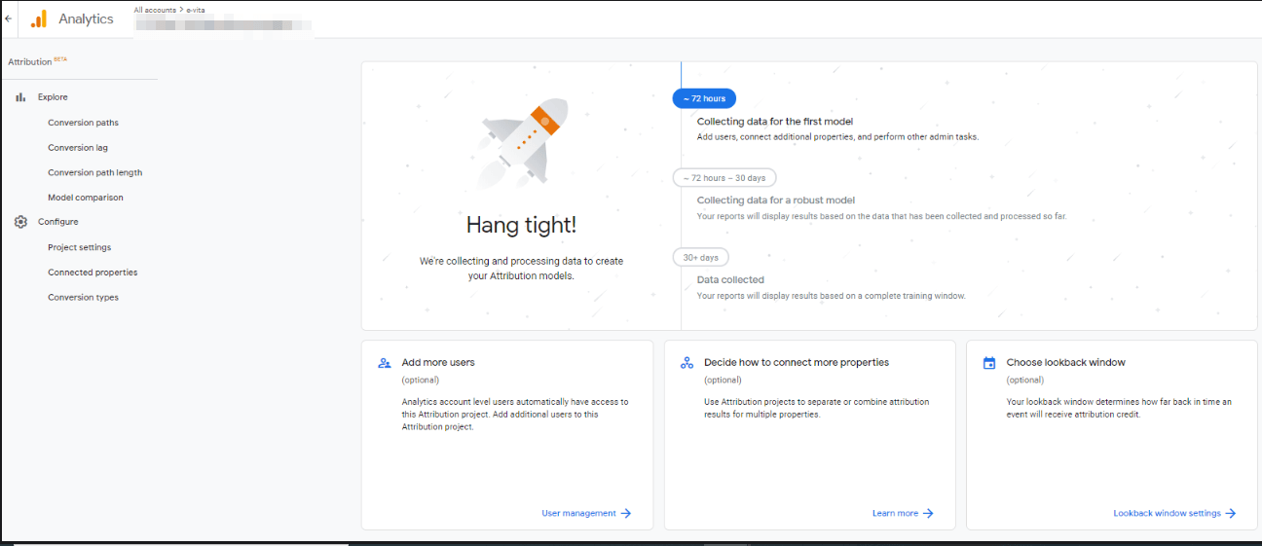Click the arrow next to Learn more
Viewport: 1262px width, 546px height.
[928, 513]
